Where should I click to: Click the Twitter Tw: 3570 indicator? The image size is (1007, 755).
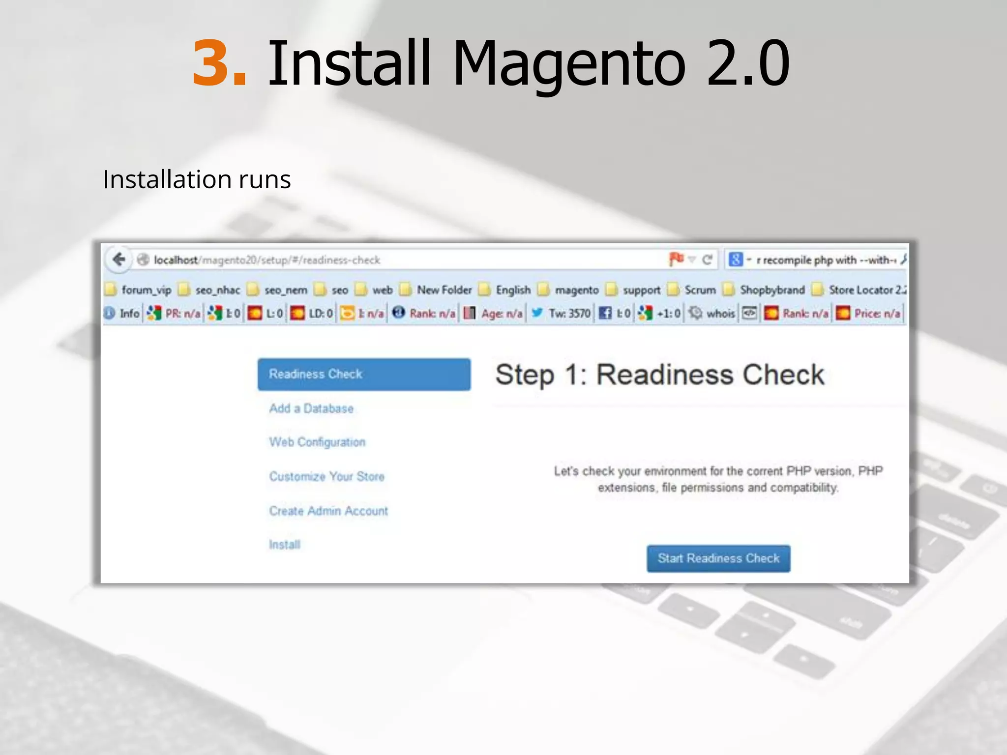click(x=561, y=313)
